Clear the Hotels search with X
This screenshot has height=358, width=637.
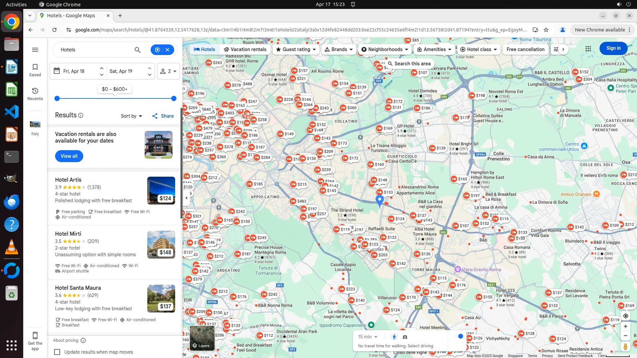click(x=168, y=50)
